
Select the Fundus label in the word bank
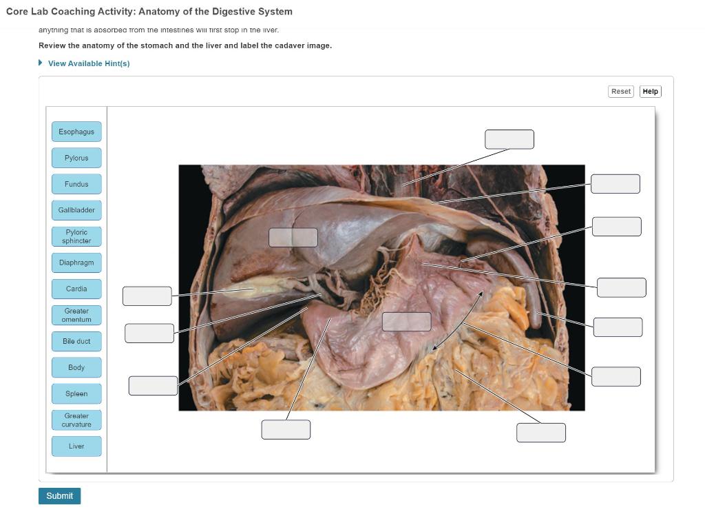[x=76, y=184]
